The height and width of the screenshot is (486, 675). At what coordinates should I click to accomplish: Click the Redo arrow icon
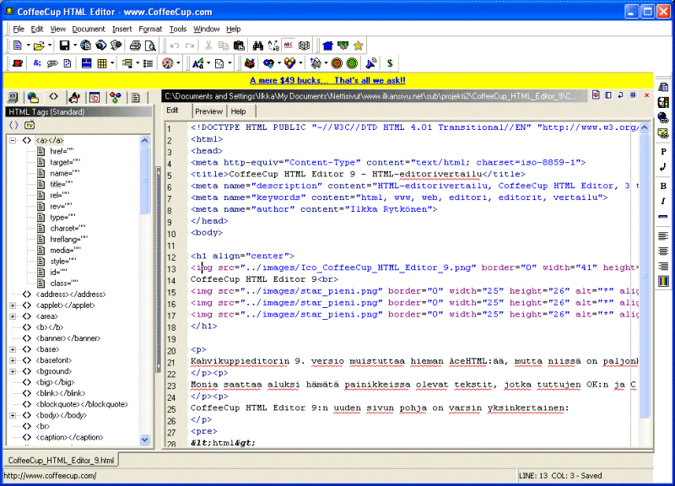click(x=190, y=46)
